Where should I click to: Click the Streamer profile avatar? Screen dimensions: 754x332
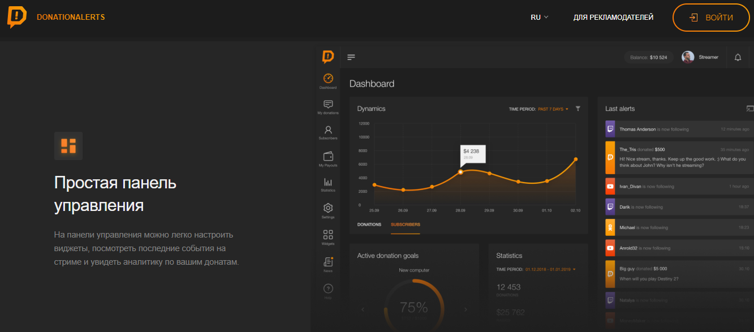coord(688,57)
